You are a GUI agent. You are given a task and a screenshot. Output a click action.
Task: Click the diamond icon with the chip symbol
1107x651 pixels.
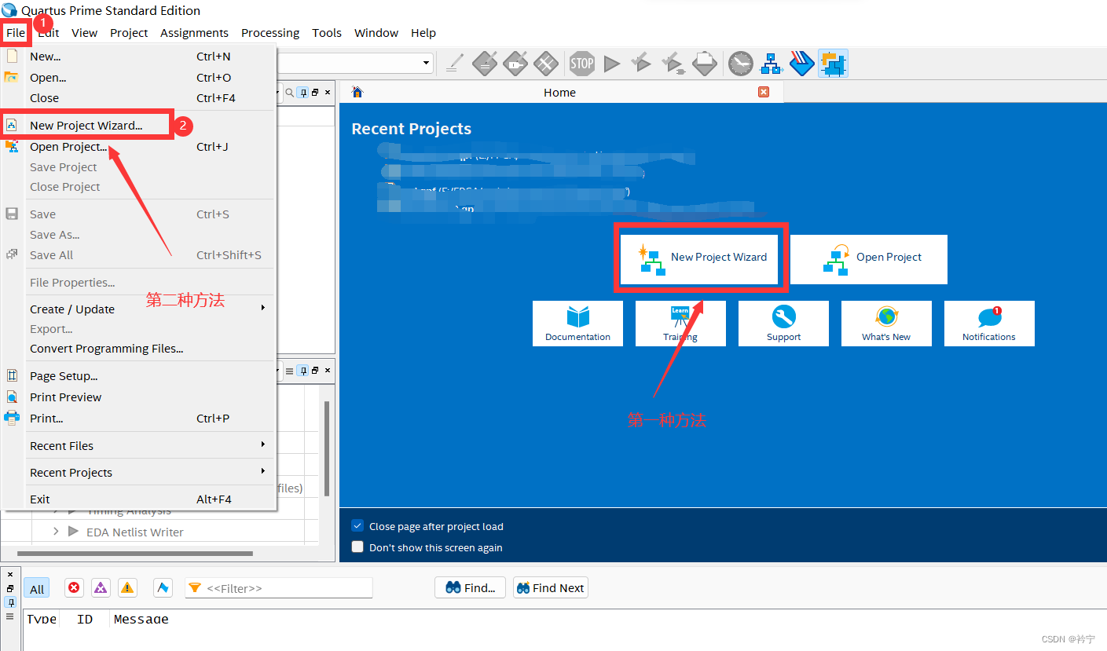515,64
